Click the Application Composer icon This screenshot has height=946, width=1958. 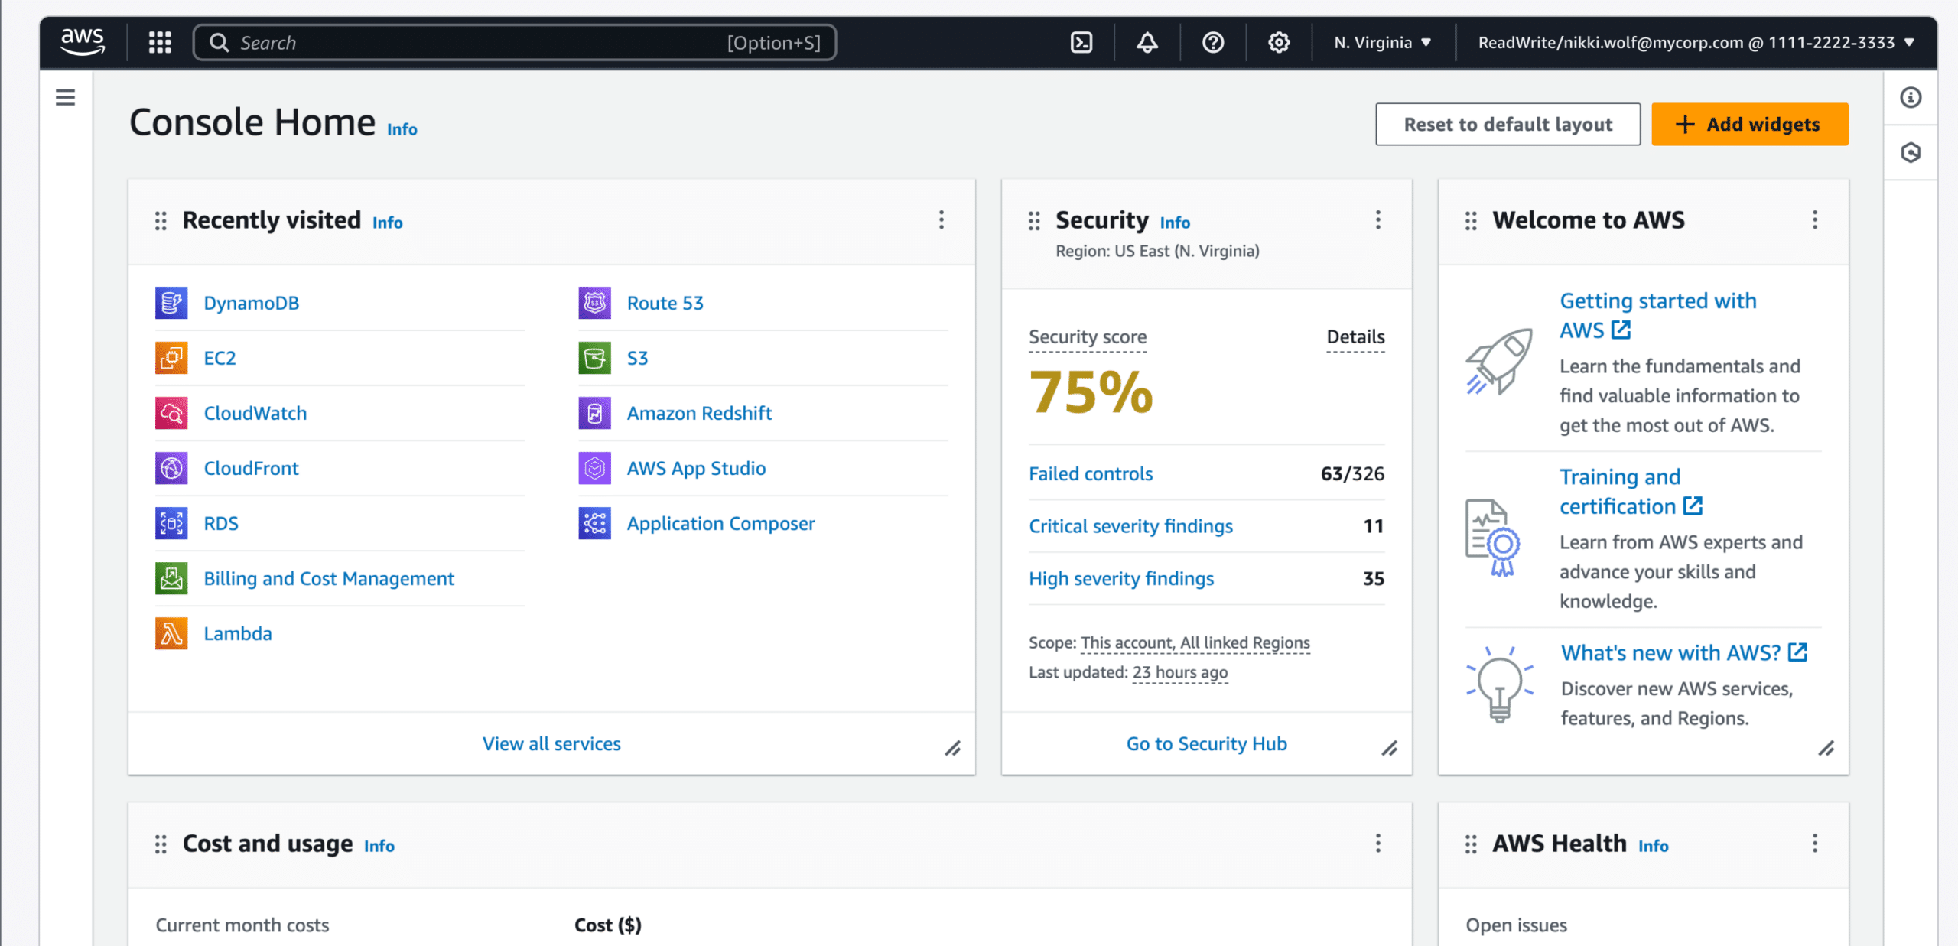click(x=594, y=522)
